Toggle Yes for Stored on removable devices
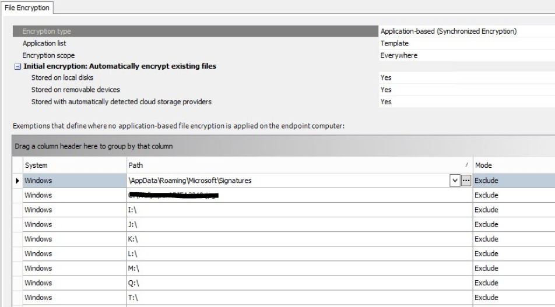 click(x=467, y=90)
